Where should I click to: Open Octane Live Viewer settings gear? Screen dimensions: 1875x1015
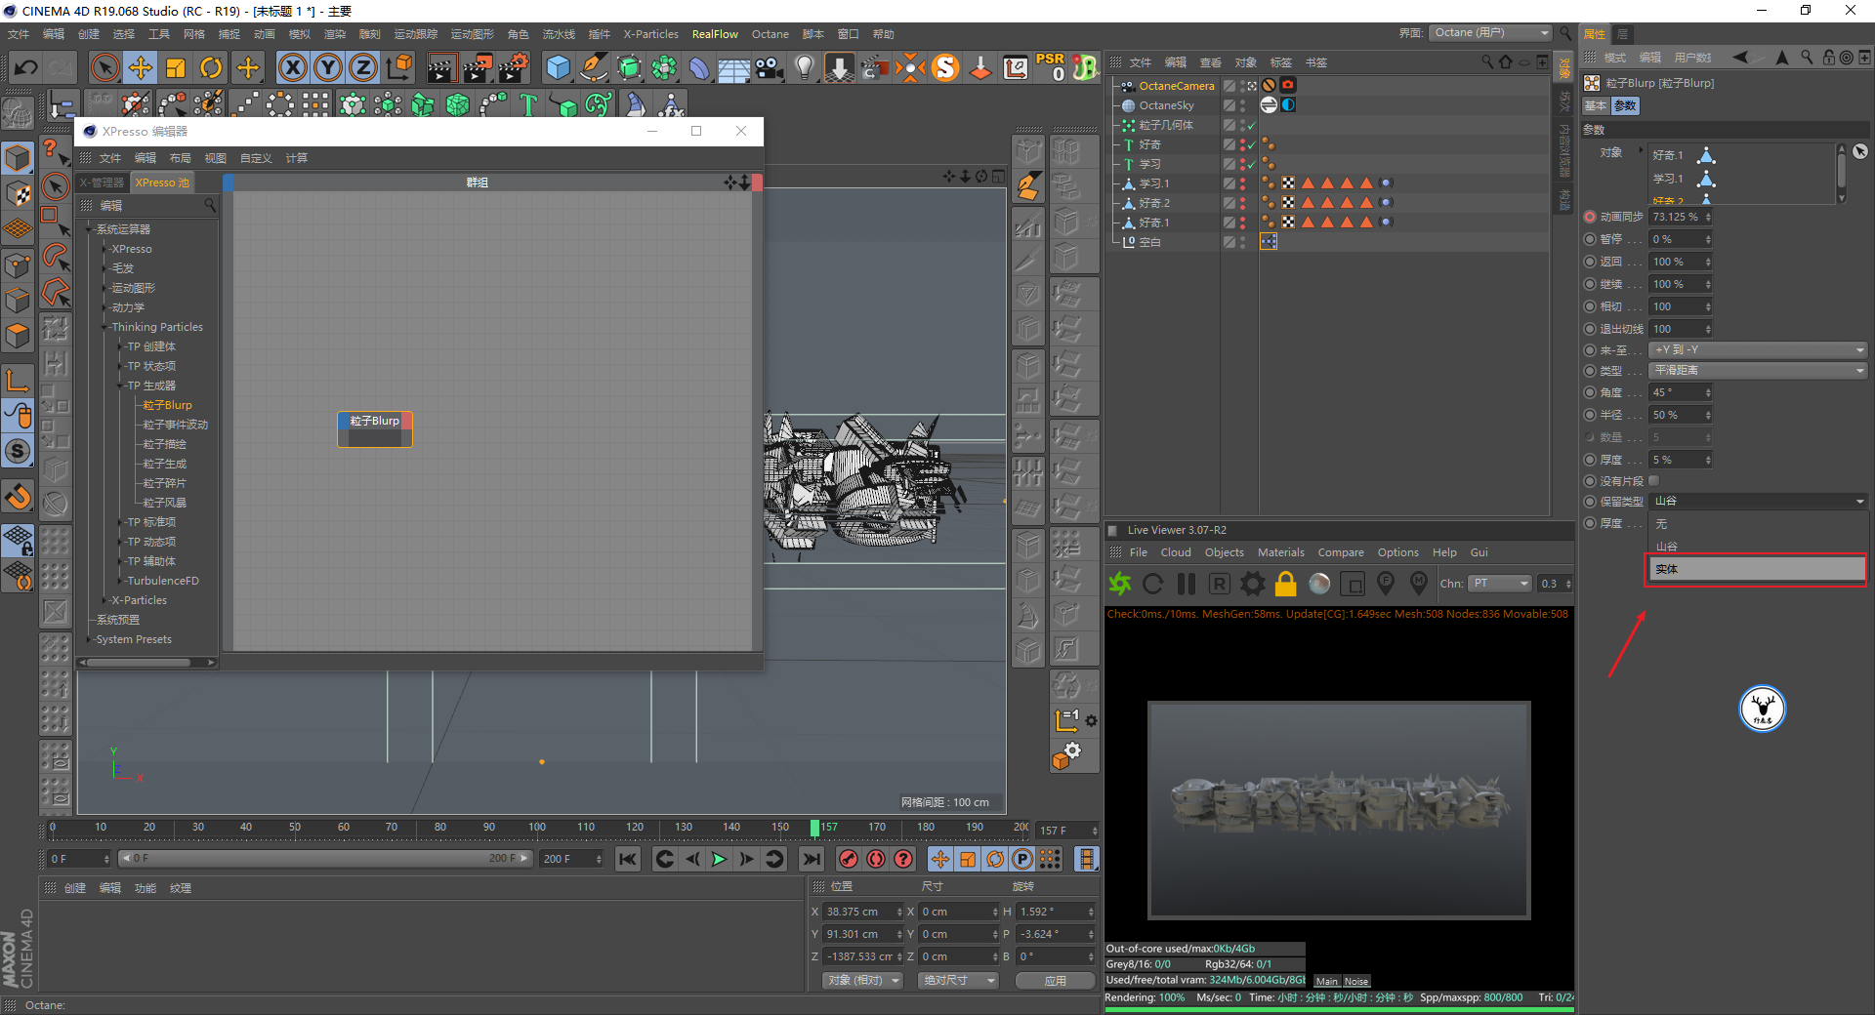[x=1252, y=584]
